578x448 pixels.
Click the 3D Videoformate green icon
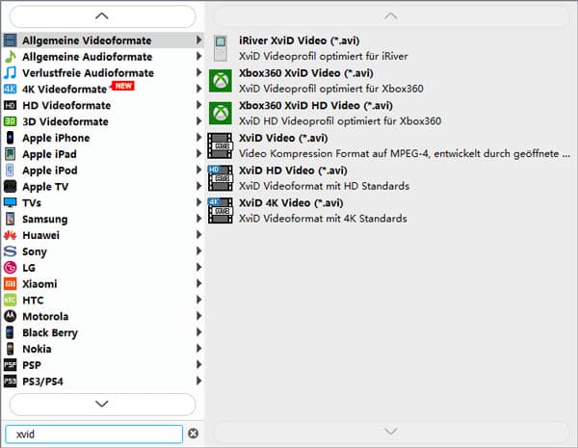tap(10, 121)
